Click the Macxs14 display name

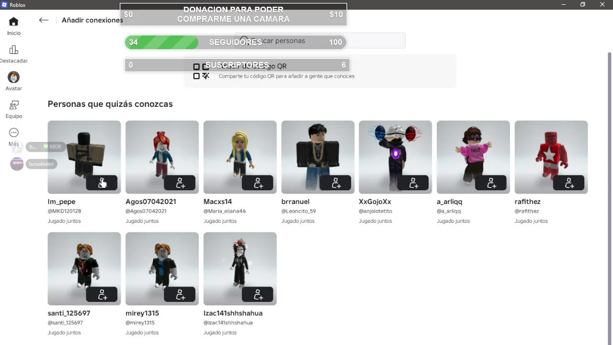pos(218,202)
